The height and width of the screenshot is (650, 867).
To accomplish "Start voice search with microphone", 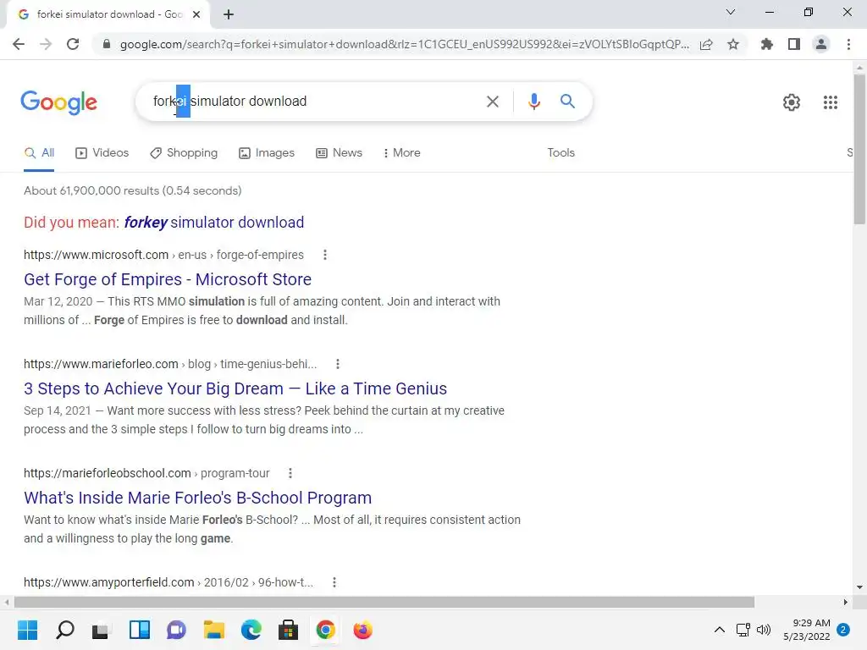I will click(x=533, y=102).
